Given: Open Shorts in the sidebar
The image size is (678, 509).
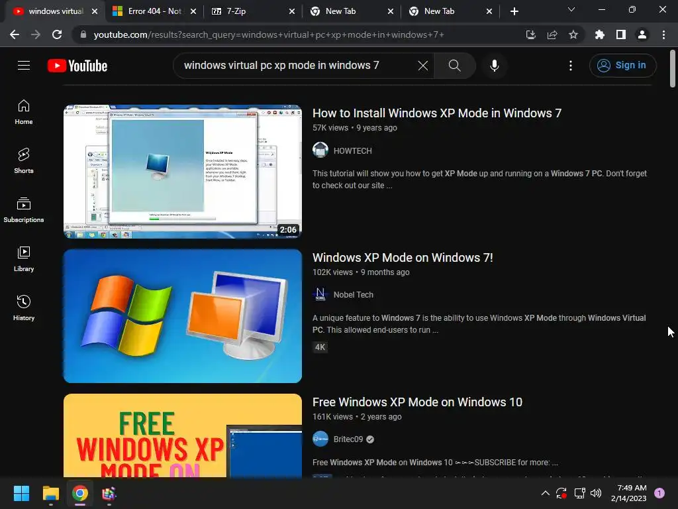Looking at the screenshot, I should click(24, 161).
